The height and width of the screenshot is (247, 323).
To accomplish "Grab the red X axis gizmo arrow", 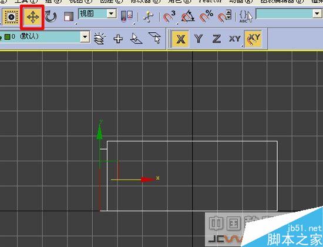I will click(148, 180).
